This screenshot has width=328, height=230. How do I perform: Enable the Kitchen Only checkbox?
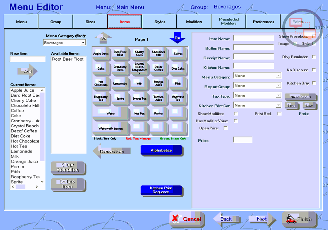[314, 83]
